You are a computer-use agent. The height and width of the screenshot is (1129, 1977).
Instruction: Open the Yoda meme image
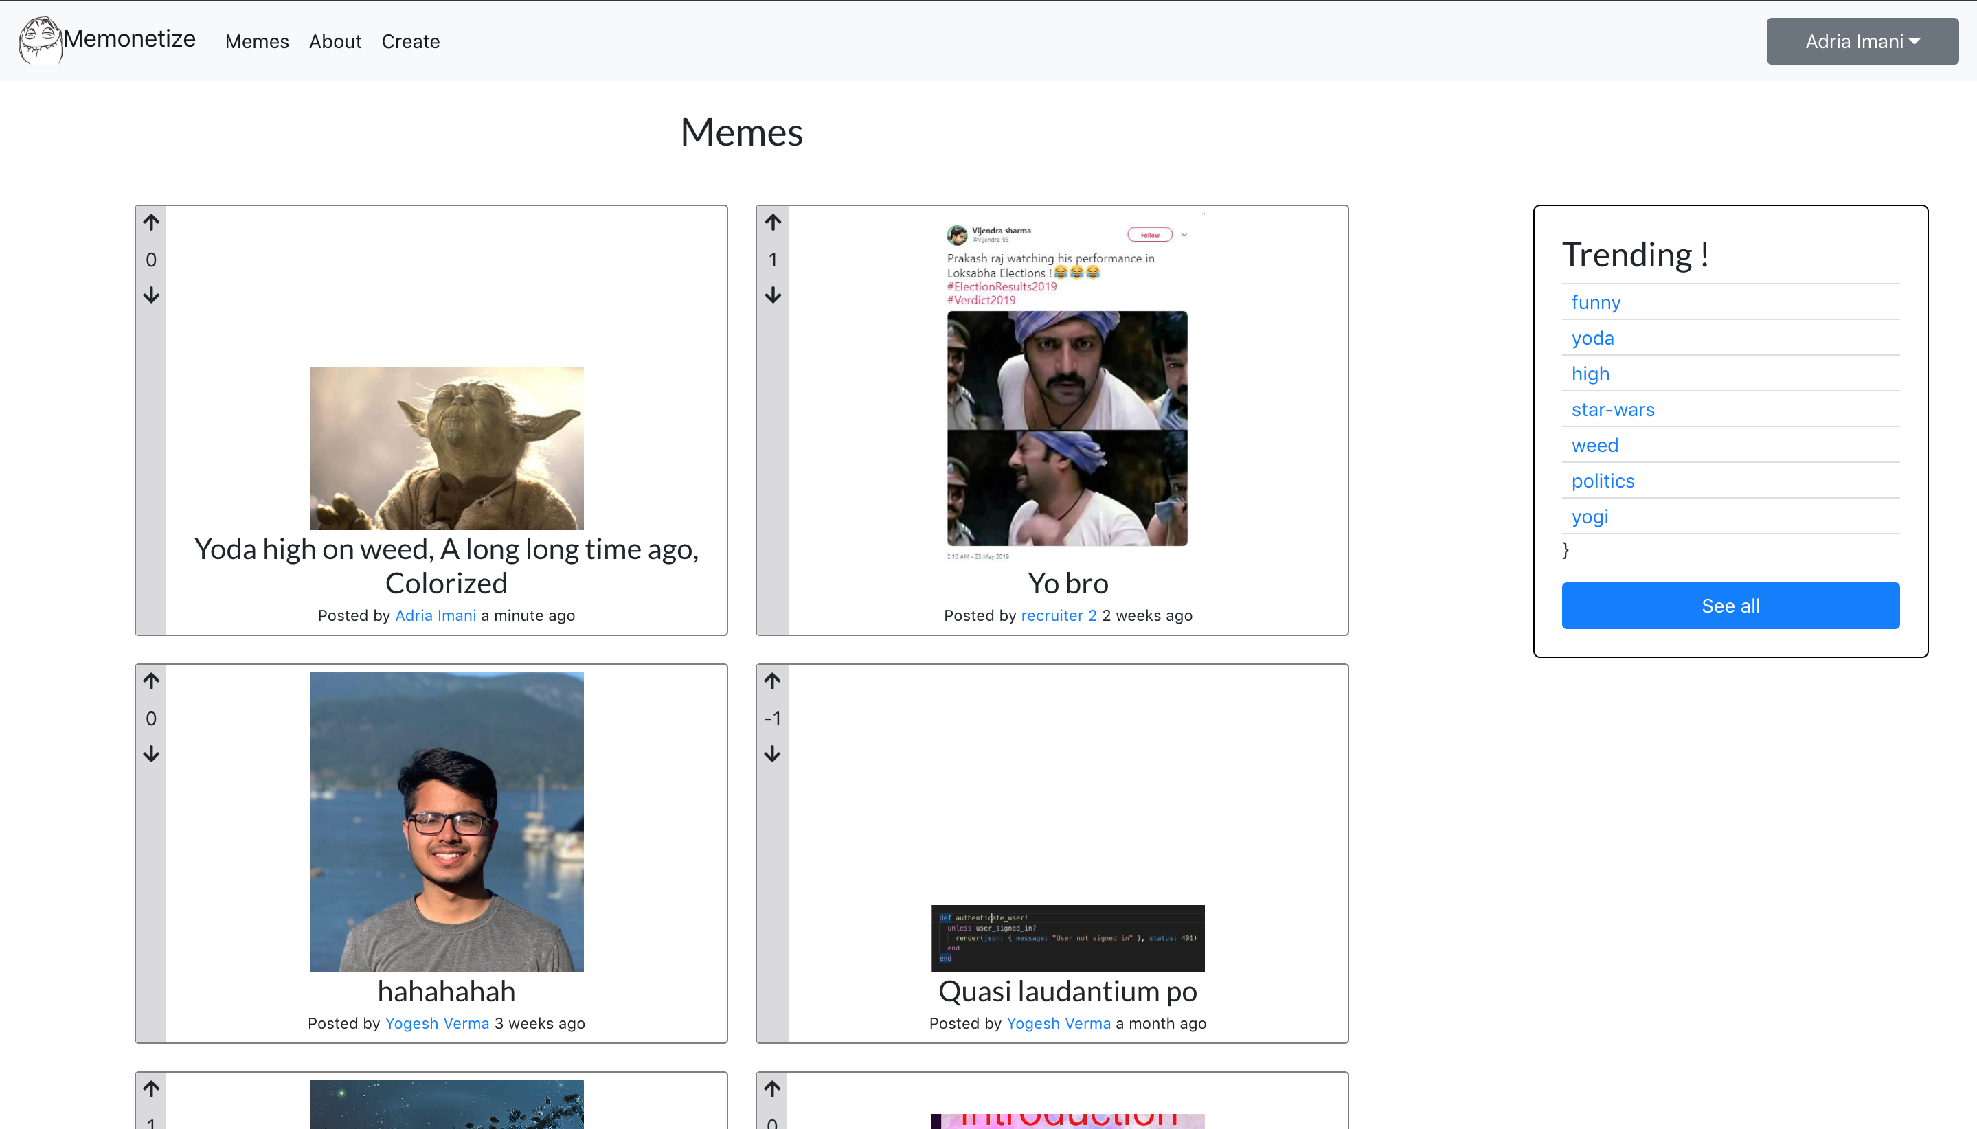[447, 448]
